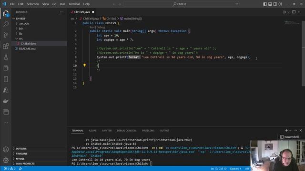Screen dimensions: 305x171
Task: Select the TERMINAL panel tab
Action: 77,131
